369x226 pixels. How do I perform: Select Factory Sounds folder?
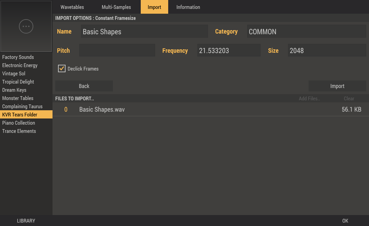point(18,57)
